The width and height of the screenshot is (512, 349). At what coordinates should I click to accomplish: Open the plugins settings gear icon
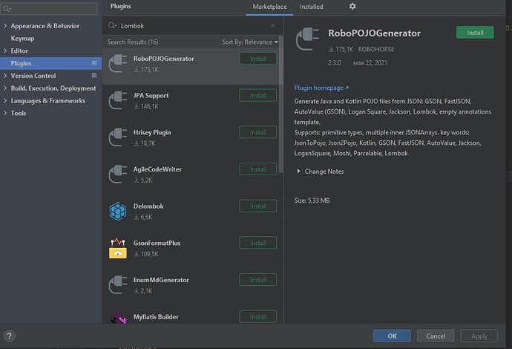(352, 6)
